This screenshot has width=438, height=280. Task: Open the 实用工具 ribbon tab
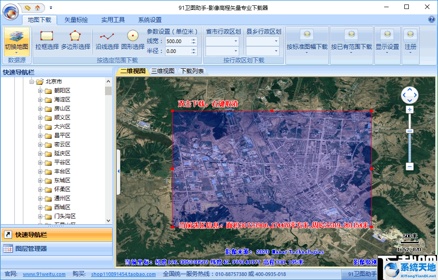point(113,20)
